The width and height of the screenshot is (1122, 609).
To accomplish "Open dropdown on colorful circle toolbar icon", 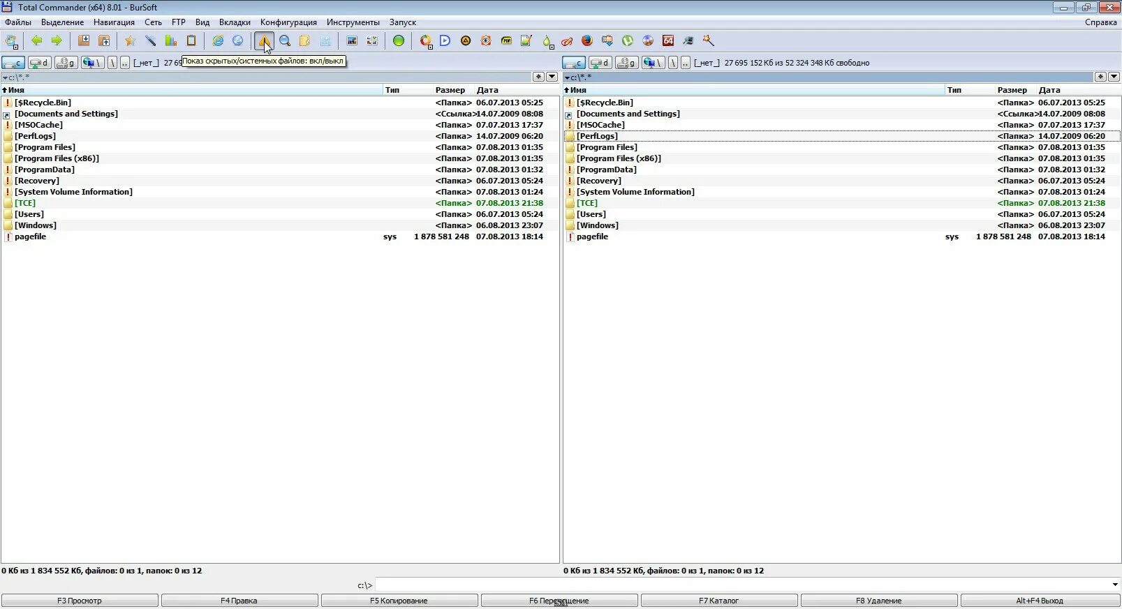I will coord(431,47).
